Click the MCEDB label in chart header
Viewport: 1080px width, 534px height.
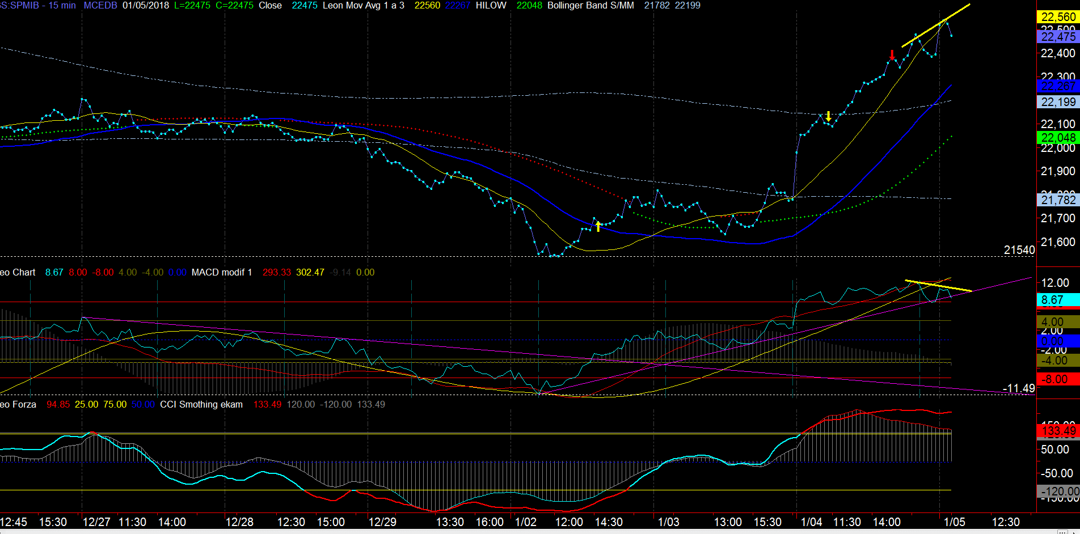(x=100, y=6)
